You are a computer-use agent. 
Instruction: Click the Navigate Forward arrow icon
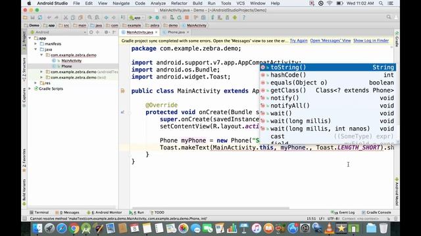pos(114,18)
